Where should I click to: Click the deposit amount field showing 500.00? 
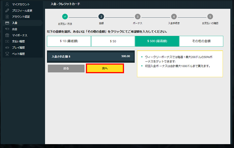coord(91,56)
